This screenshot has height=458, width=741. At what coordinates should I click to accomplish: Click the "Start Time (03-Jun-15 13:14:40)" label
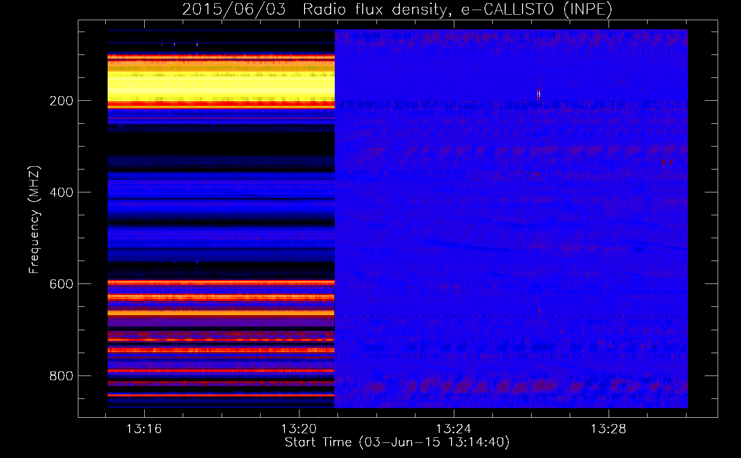click(x=397, y=442)
